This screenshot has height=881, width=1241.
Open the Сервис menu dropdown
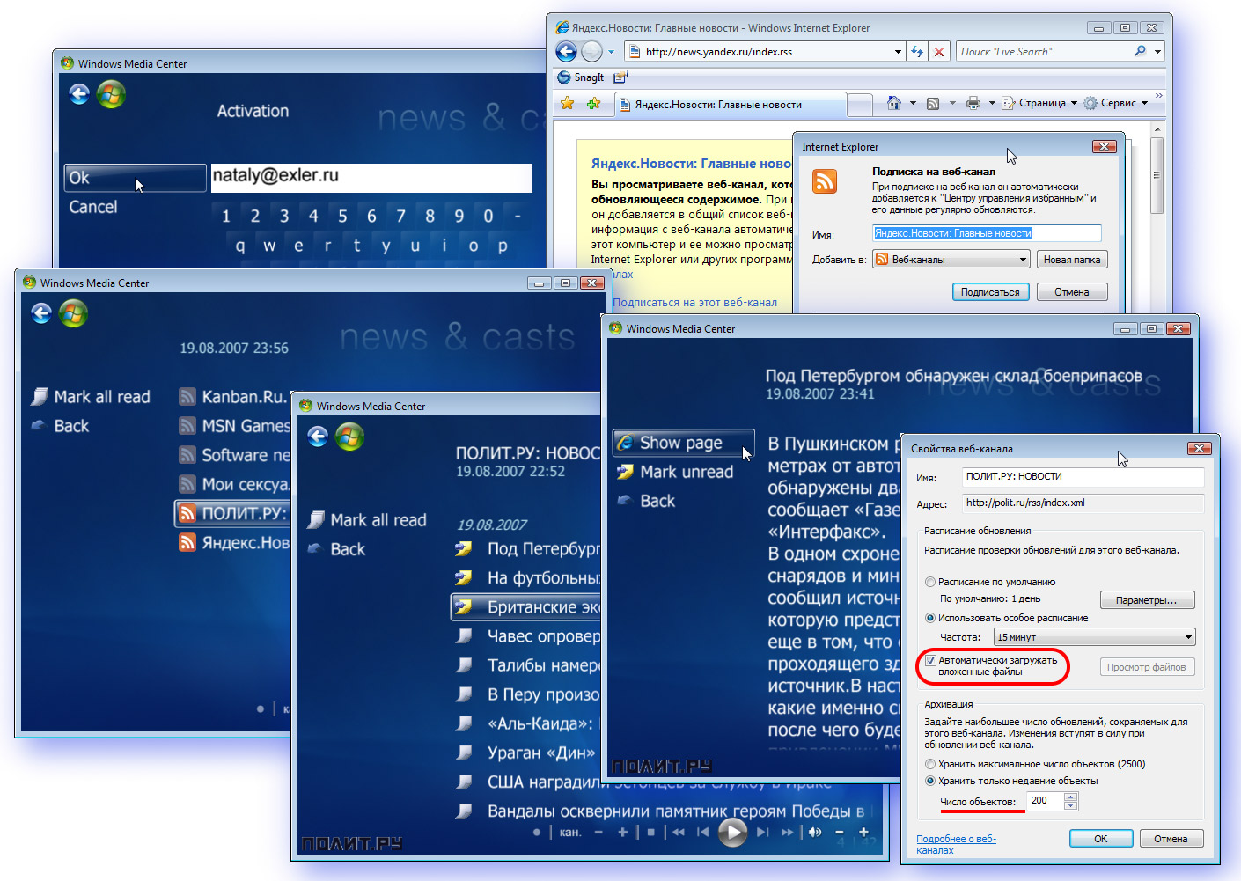click(1116, 103)
